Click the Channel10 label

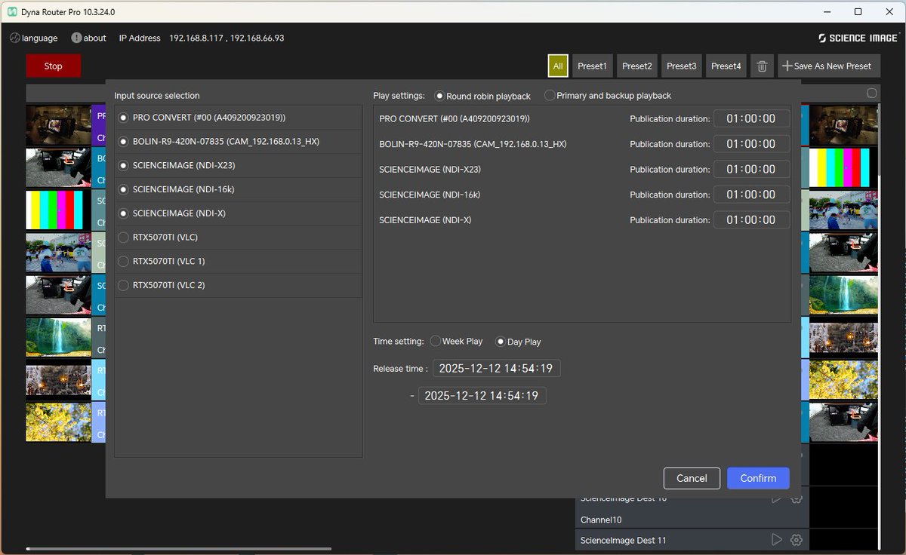[601, 520]
